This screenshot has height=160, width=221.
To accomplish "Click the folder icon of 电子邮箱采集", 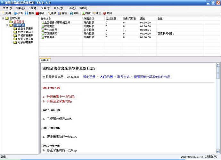I will pos(15,42).
